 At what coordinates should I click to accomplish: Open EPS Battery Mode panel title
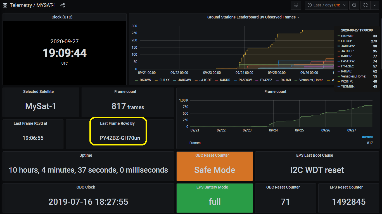point(212,187)
